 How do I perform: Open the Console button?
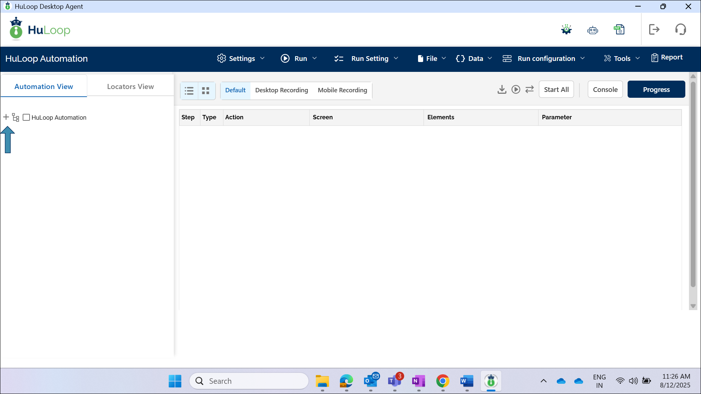[x=605, y=89]
